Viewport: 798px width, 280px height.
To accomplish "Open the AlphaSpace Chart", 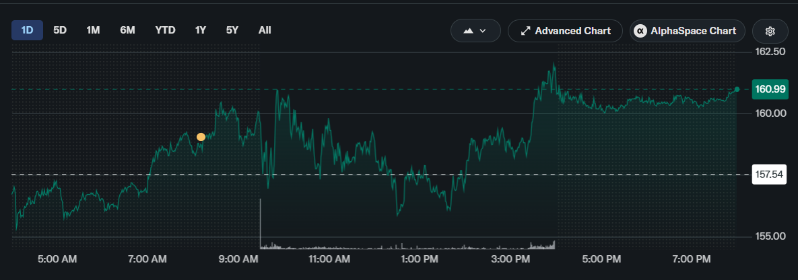I will 688,31.
